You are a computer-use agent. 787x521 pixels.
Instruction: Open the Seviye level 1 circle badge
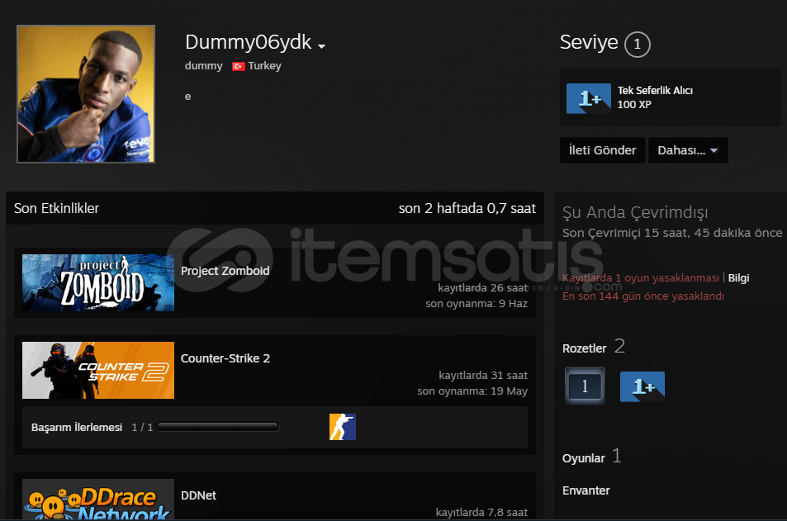pos(637,44)
